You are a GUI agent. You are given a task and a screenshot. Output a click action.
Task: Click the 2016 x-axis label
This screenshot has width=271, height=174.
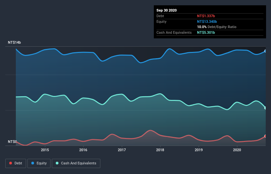pyautogui.click(x=83, y=150)
